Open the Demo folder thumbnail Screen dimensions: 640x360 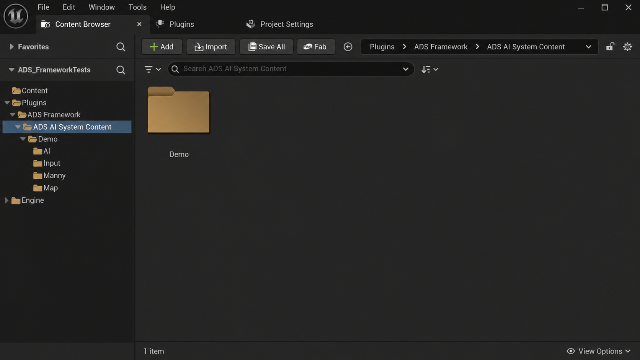click(x=179, y=110)
